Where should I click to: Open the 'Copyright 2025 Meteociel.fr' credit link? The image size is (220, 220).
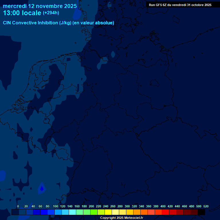[121, 218]
